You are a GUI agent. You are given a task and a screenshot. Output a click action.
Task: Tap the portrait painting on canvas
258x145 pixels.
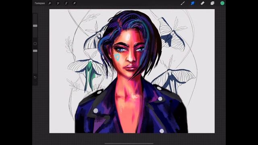point(132,71)
